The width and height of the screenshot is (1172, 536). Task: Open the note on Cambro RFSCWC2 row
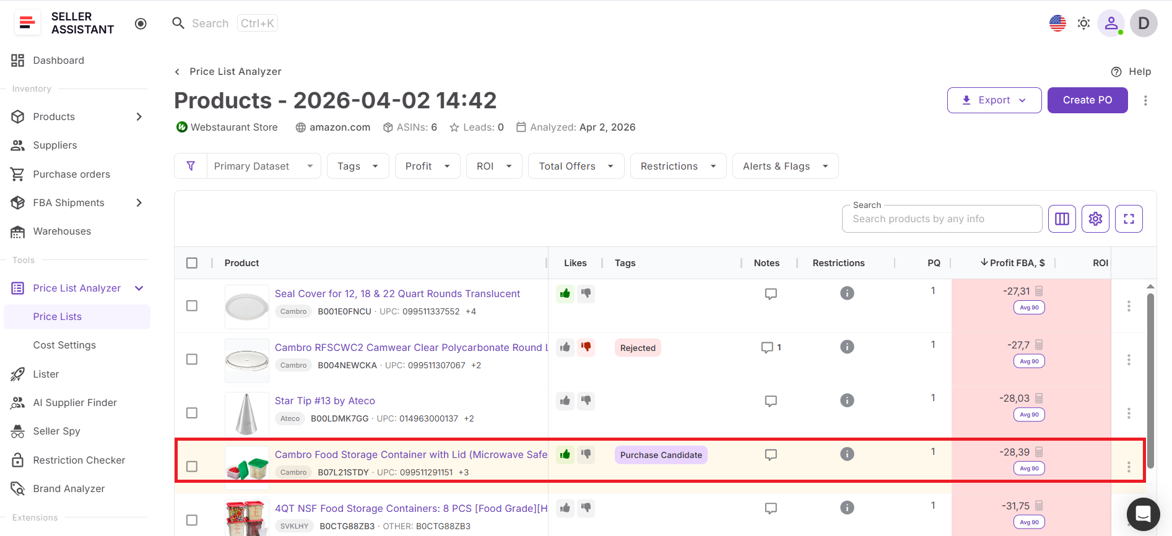coord(771,348)
